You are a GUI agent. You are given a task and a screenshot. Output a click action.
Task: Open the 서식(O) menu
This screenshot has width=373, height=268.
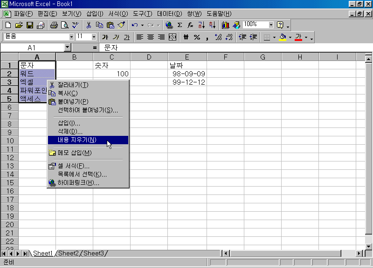coord(118,14)
